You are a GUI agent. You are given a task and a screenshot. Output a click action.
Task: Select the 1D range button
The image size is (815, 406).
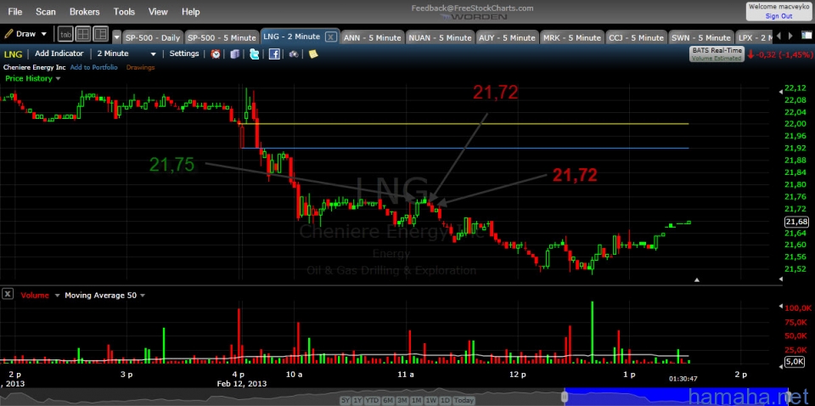[x=446, y=400]
